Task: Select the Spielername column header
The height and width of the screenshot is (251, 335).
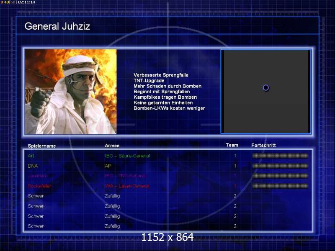Action: coord(42,146)
